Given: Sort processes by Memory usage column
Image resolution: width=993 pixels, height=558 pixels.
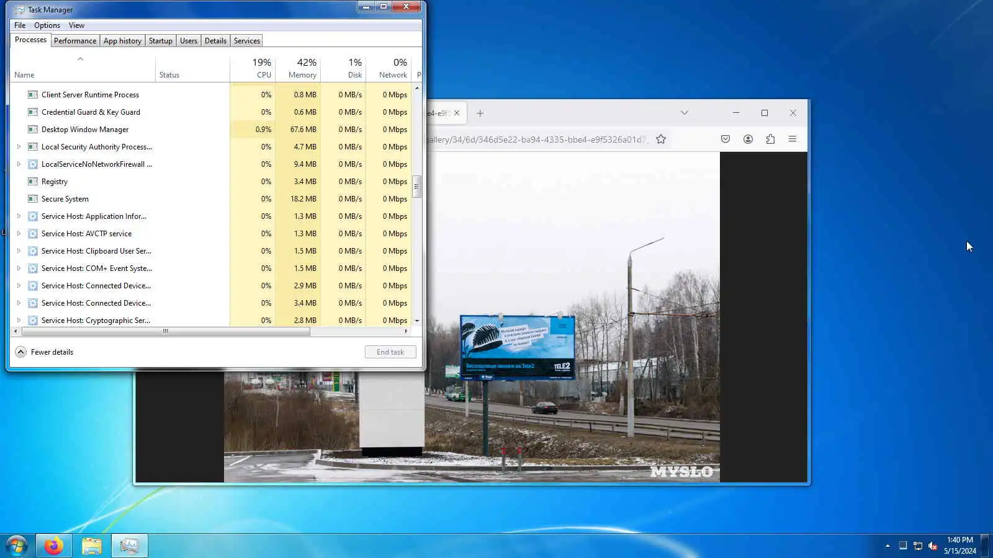Looking at the screenshot, I should pos(298,68).
